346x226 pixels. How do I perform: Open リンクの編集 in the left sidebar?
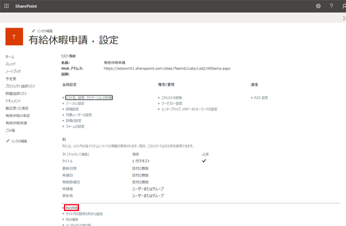[19, 141]
